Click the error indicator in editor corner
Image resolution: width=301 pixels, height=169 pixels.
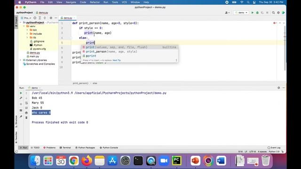(x=275, y=23)
